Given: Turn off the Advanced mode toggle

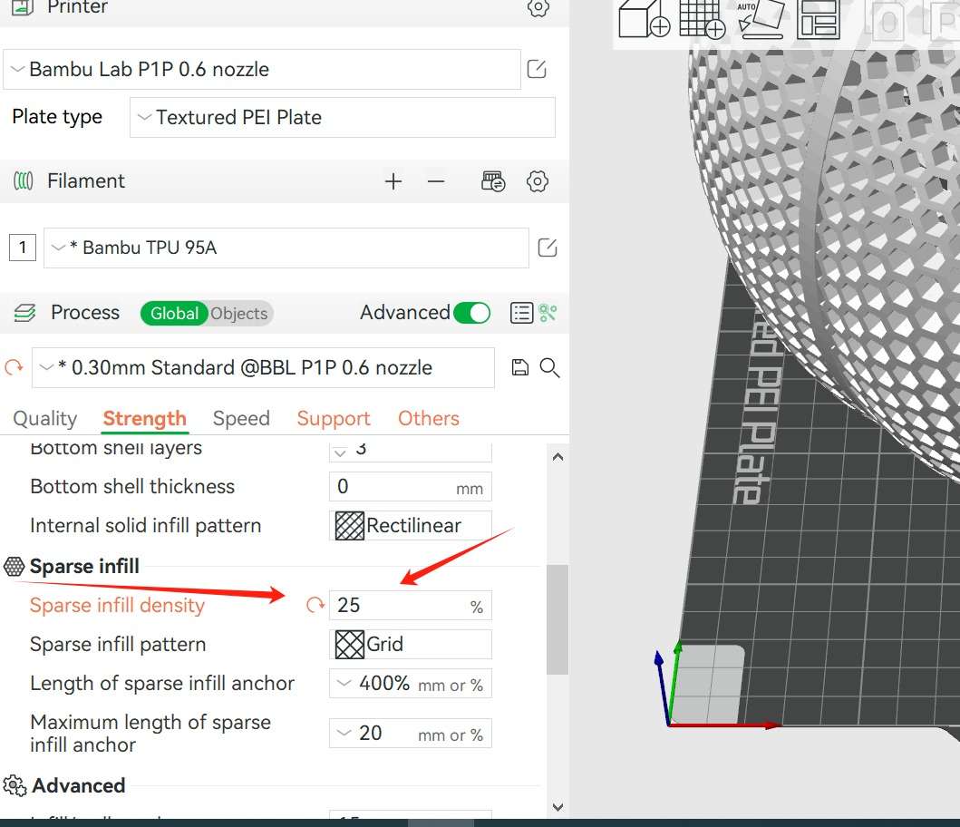Looking at the screenshot, I should coord(471,313).
